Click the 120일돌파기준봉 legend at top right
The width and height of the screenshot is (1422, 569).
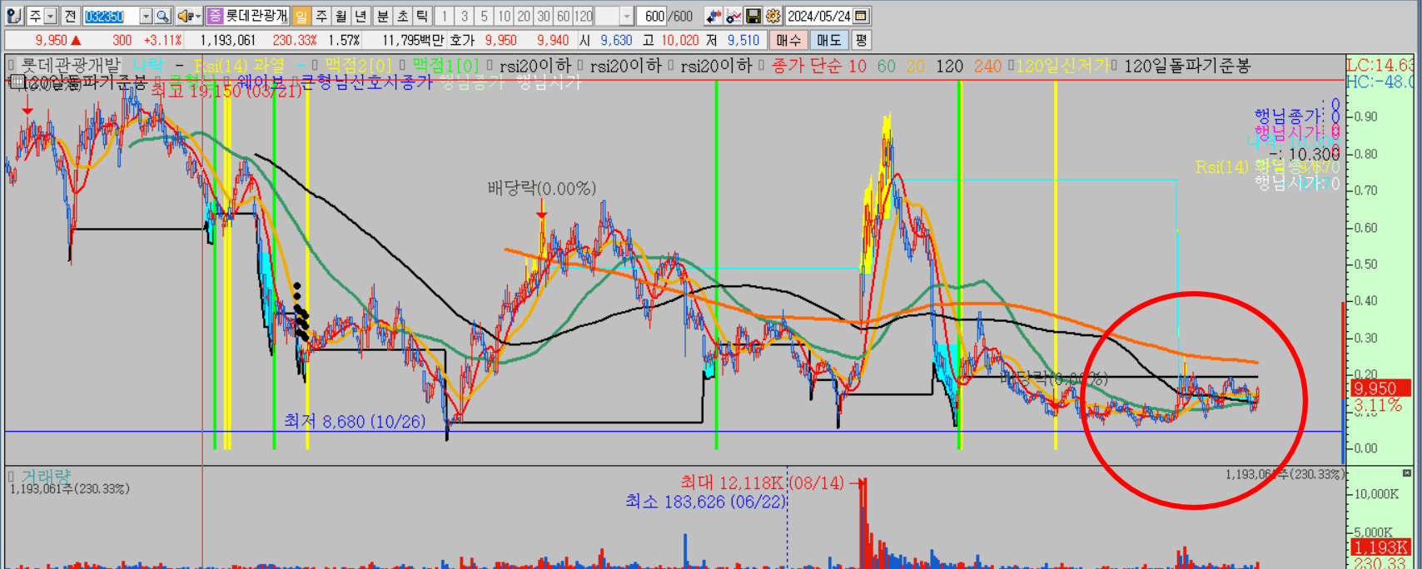pos(1186,66)
